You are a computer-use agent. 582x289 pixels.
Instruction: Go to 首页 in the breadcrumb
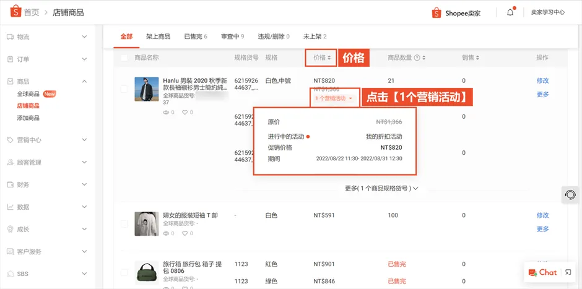pos(32,12)
